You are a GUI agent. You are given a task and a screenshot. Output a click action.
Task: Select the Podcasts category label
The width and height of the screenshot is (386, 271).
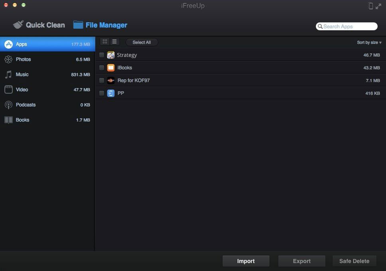tap(26, 105)
